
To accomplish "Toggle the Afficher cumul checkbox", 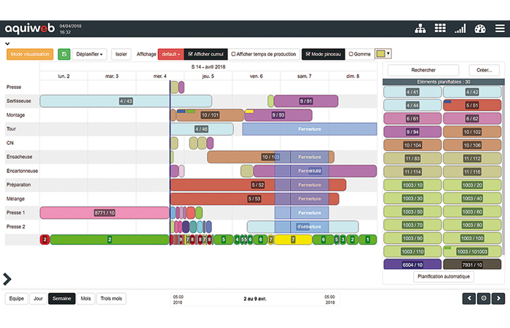I will (x=191, y=54).
